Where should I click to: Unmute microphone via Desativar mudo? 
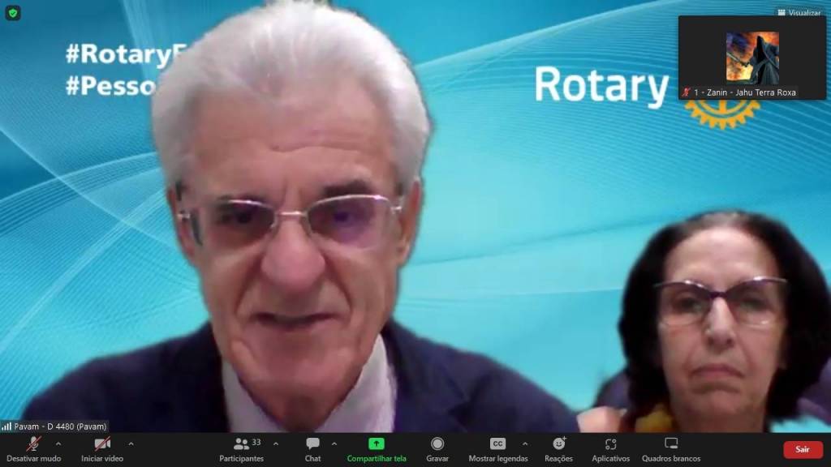click(x=33, y=448)
